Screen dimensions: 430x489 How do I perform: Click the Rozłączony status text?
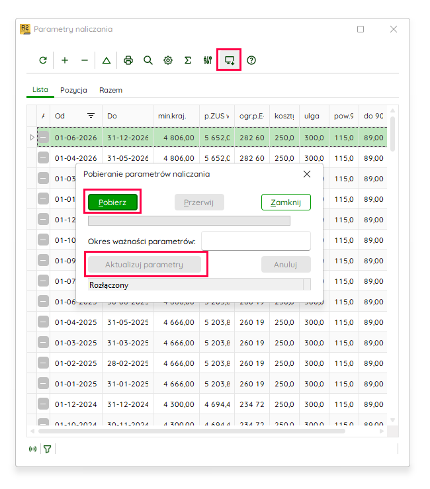pos(109,285)
